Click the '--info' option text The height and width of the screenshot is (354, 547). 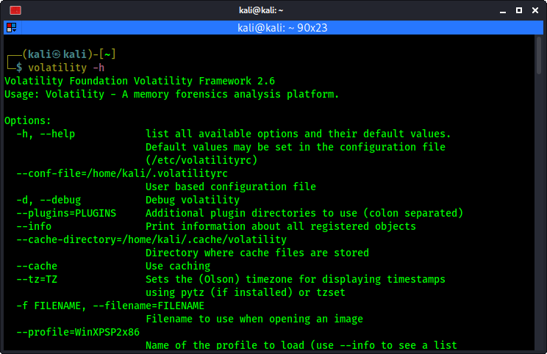click(34, 226)
